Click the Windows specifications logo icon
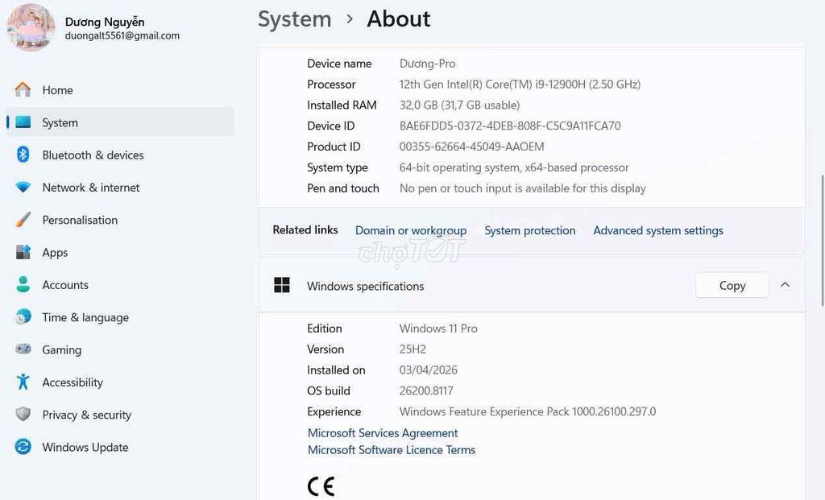The image size is (825, 500). click(x=282, y=284)
